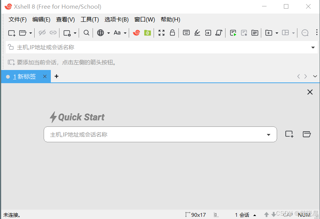Expand the top address bar dropdown arrow
Viewport: 320px width, 219px height.
click(x=313, y=47)
